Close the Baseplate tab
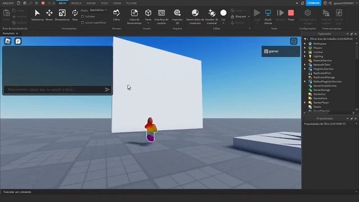 [x=17, y=34]
